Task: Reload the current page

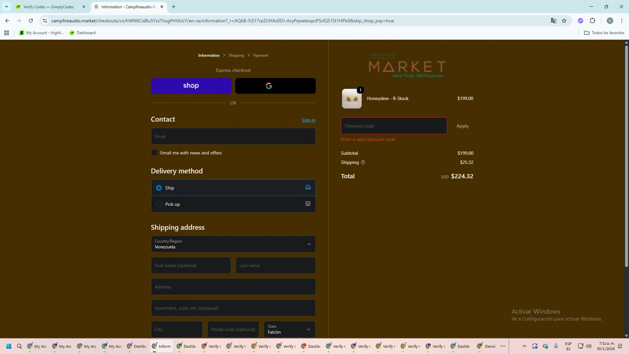Action: tap(31, 21)
